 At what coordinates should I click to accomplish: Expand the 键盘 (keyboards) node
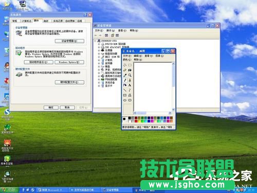click(x=99, y=66)
